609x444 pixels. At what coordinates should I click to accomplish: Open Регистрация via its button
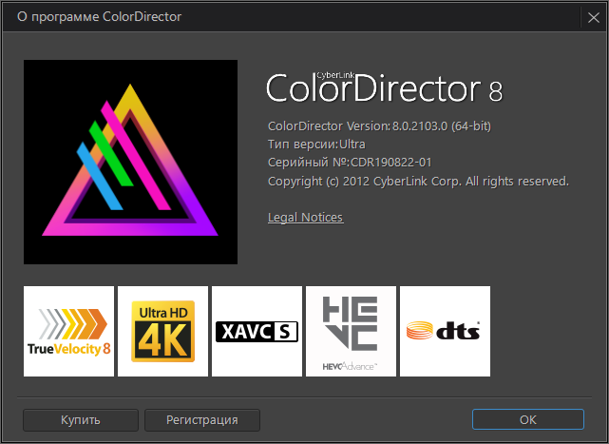(x=200, y=419)
